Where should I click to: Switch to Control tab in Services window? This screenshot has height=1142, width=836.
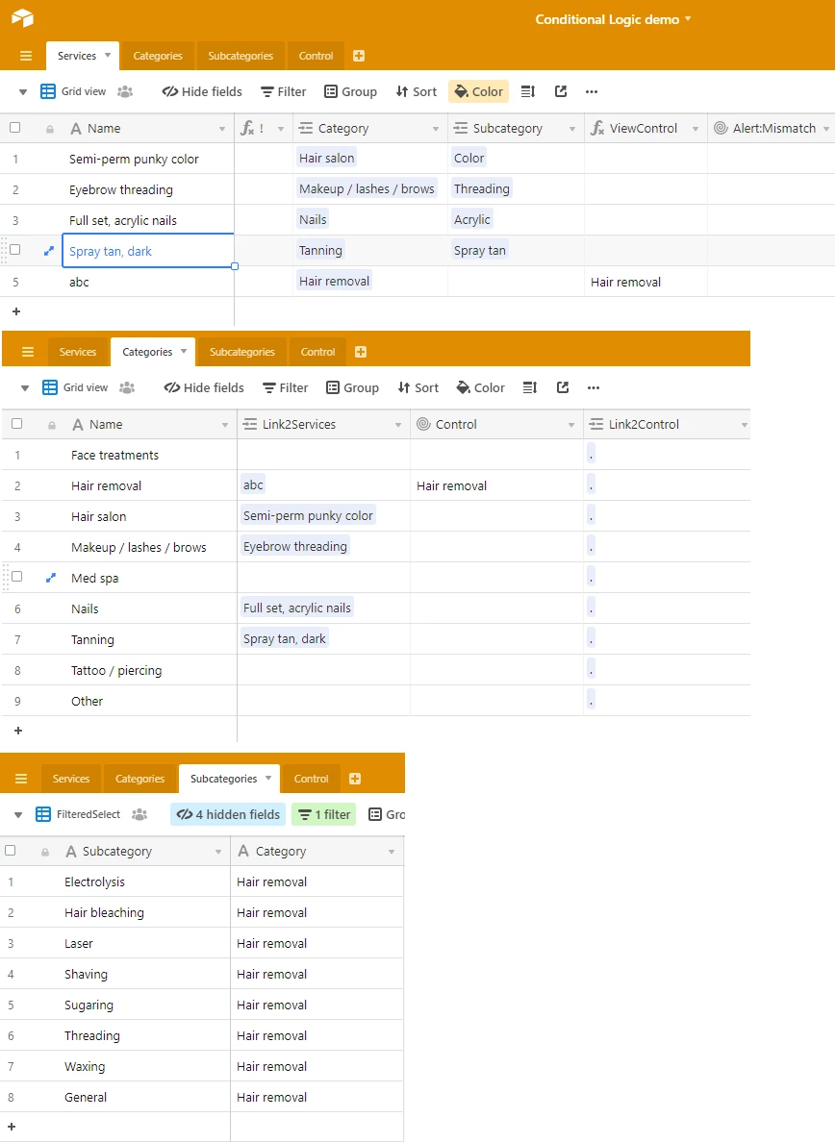(316, 56)
